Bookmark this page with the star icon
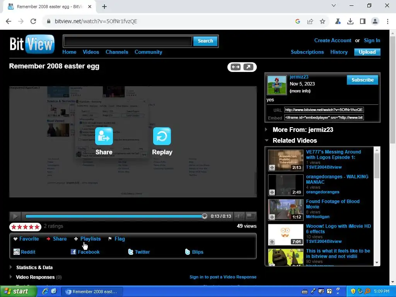396x297 pixels. point(322,22)
